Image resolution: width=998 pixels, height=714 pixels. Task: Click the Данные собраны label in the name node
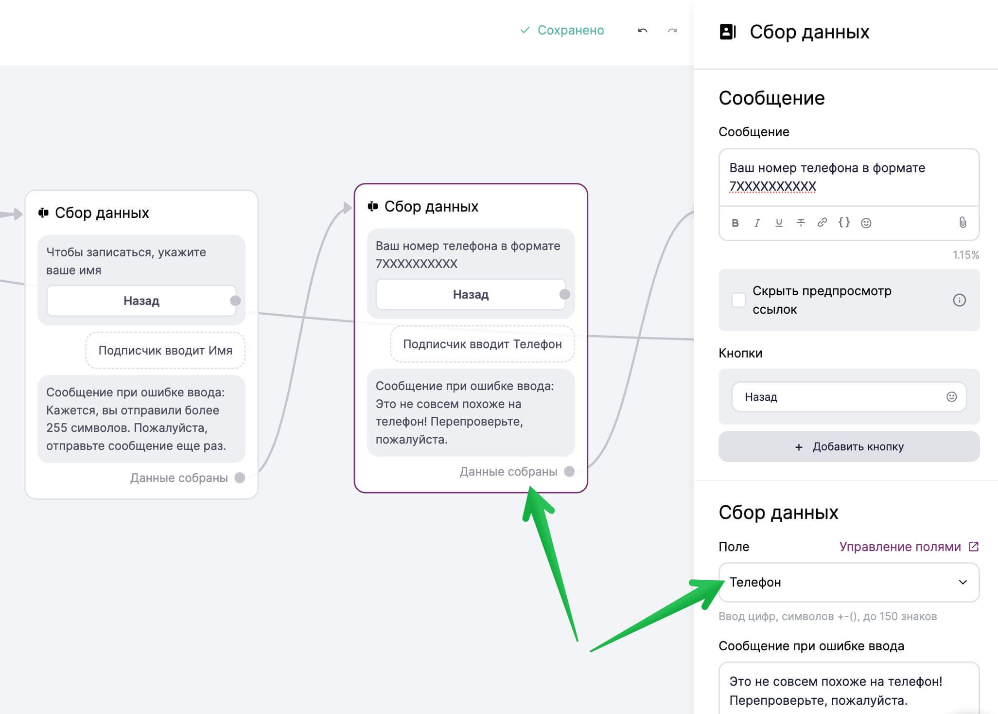tap(179, 478)
